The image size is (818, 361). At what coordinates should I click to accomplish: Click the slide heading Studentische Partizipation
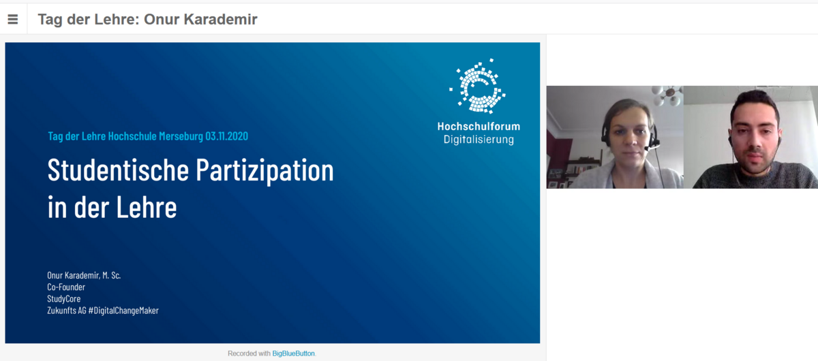click(190, 170)
